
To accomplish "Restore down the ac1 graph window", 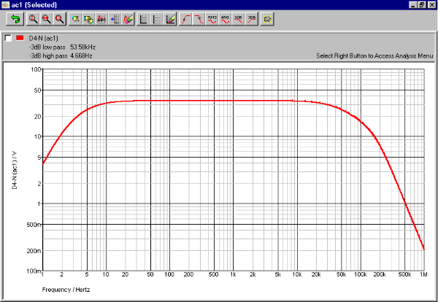I will 422,4.
